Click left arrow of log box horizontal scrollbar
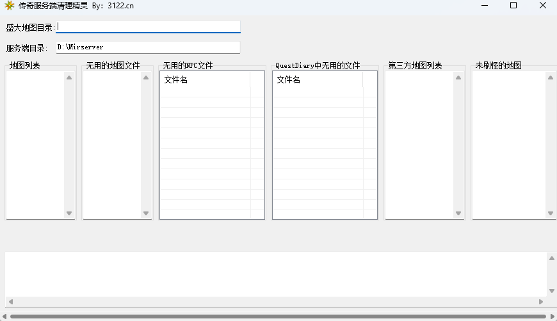 pyautogui.click(x=11, y=302)
